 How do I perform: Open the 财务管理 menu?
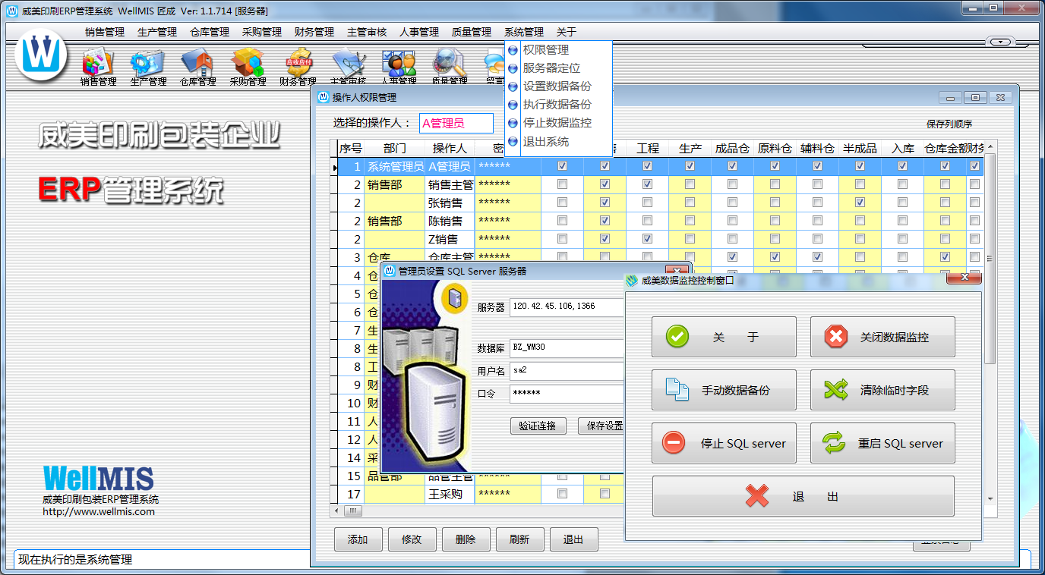(x=314, y=32)
